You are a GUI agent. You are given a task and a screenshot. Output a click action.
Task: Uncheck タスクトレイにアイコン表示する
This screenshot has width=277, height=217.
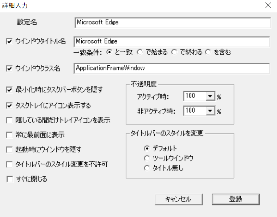(x=9, y=106)
